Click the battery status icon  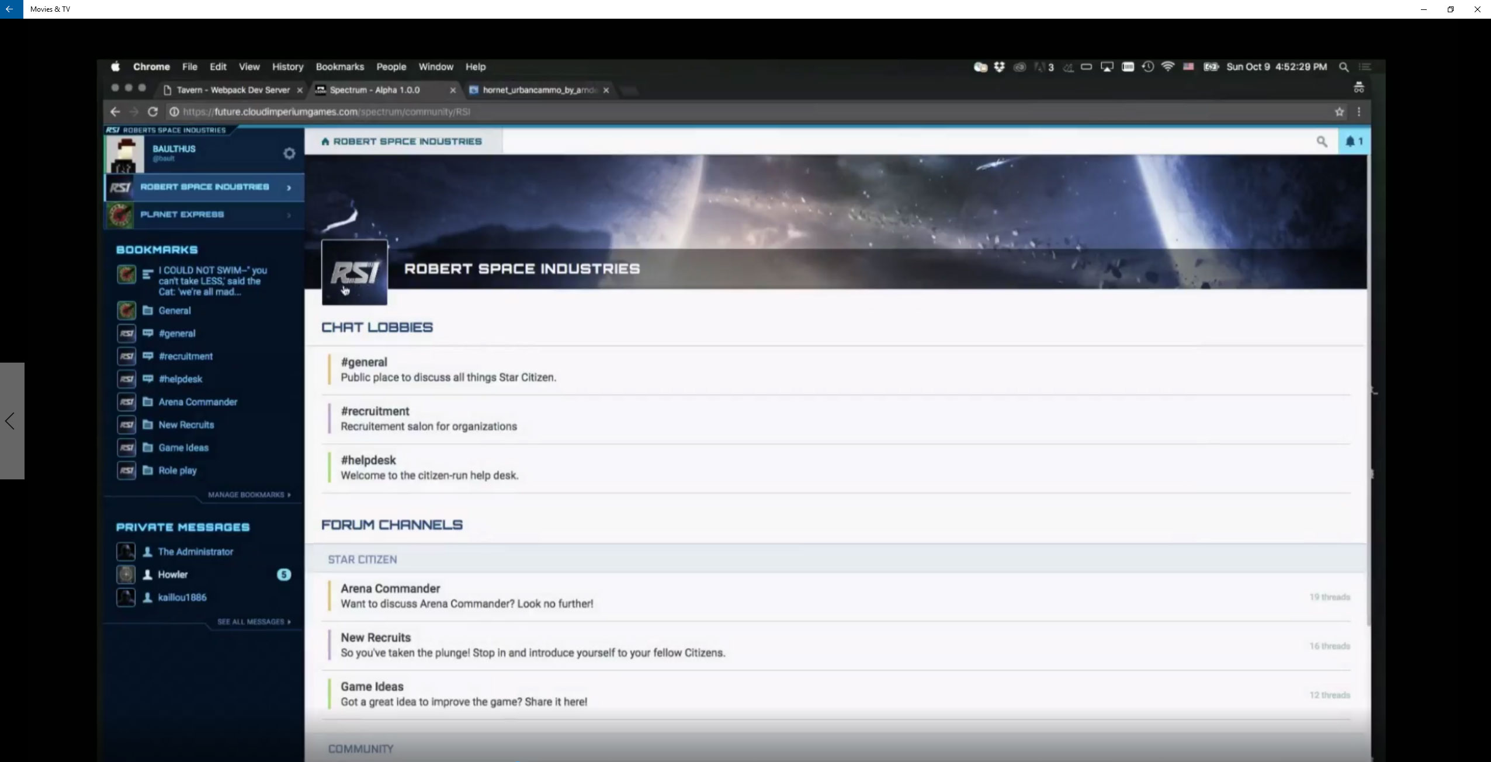[1211, 67]
